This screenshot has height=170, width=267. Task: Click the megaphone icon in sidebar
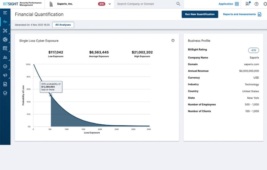click(5, 75)
